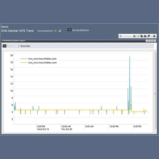This screenshot has height=159, width=159.
Task: Click the teal legend line swatch
Action: (x=24, y=59)
